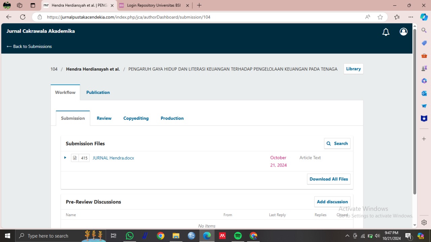Switch to Login Repository Universitas BSI tab
The image size is (431, 242).
[154, 5]
